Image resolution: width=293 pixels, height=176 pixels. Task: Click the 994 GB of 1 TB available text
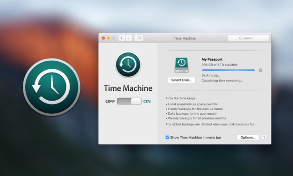pyautogui.click(x=219, y=65)
